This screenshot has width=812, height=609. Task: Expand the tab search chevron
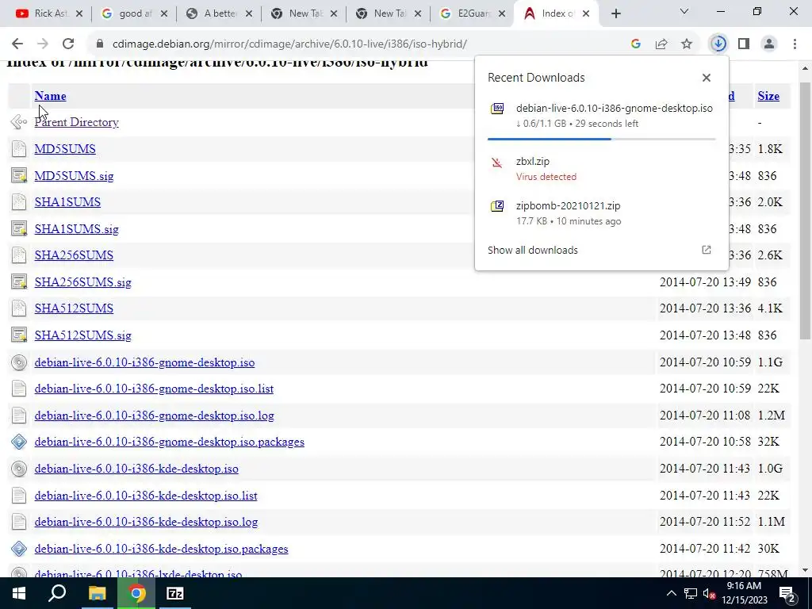coord(684,11)
